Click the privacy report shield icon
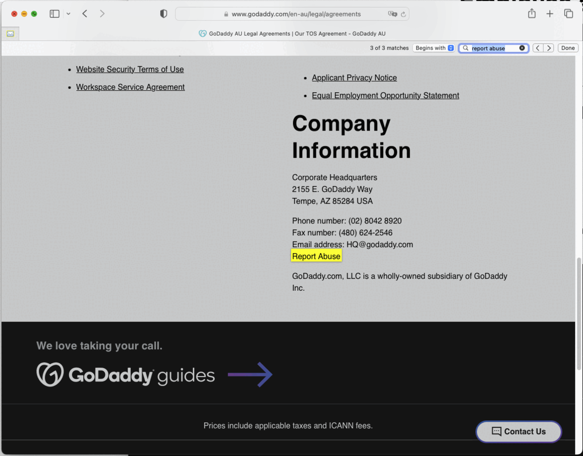The width and height of the screenshot is (583, 456). 164,14
